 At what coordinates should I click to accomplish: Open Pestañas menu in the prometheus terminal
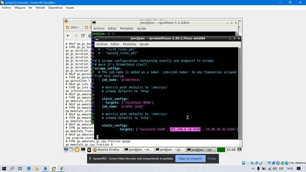coord(130,44)
